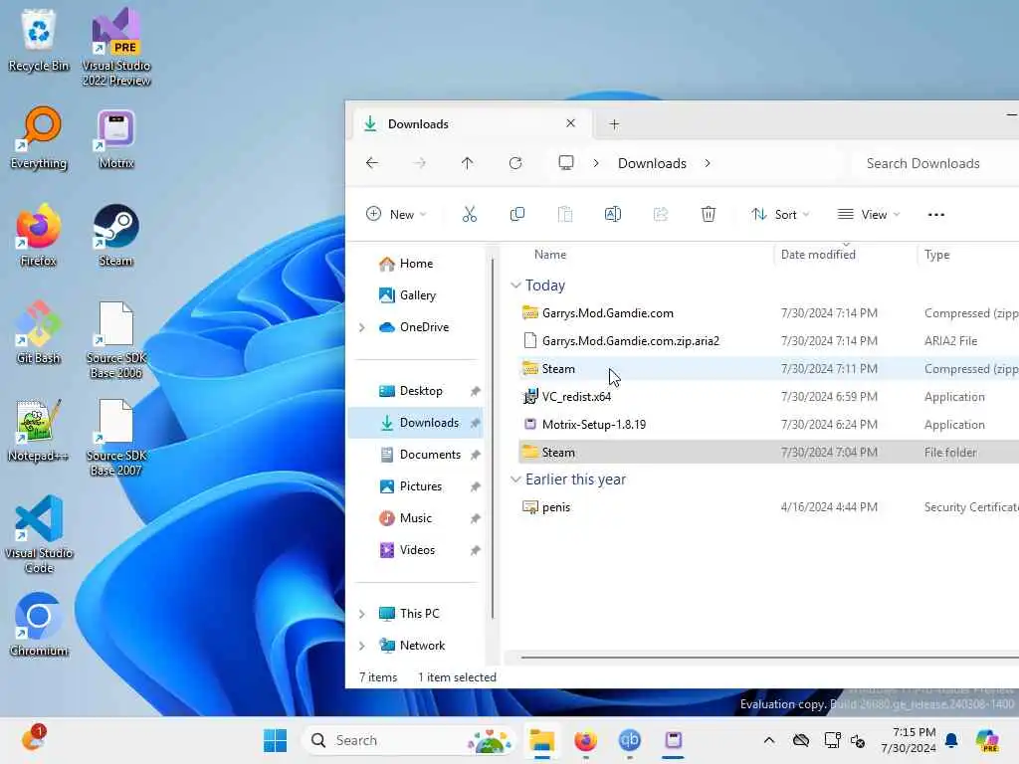1019x764 pixels.
Task: Sort by the Name column header
Action: (550, 255)
